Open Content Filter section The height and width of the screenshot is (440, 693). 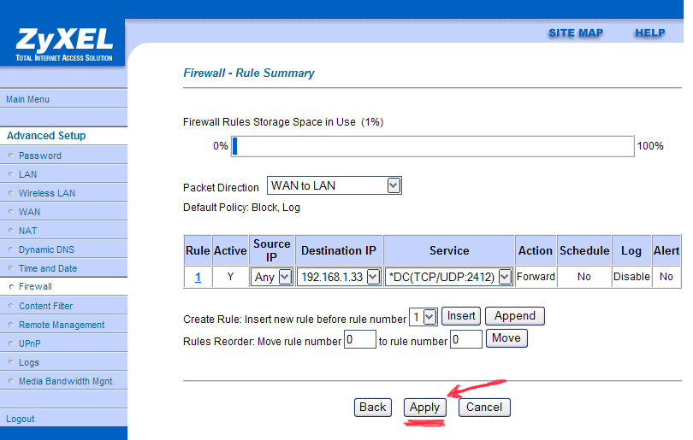pos(46,306)
